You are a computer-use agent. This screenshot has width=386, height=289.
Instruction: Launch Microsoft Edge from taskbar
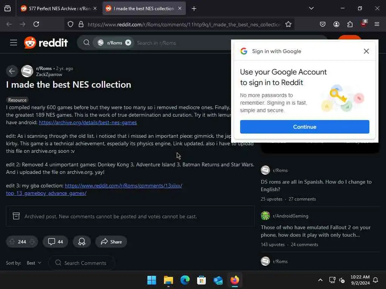pos(185,280)
